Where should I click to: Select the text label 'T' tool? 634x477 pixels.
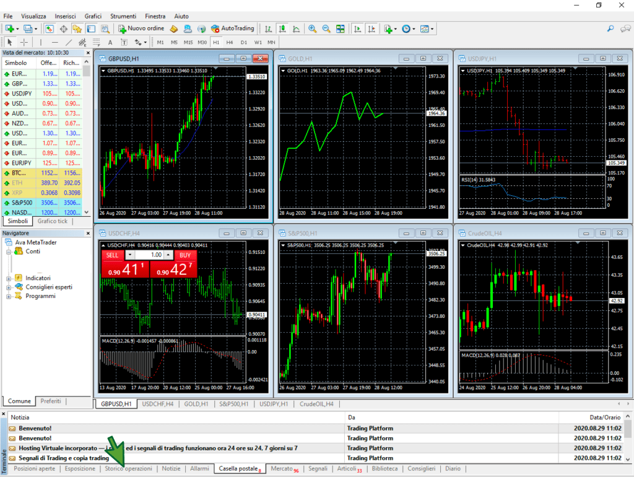[x=124, y=42]
